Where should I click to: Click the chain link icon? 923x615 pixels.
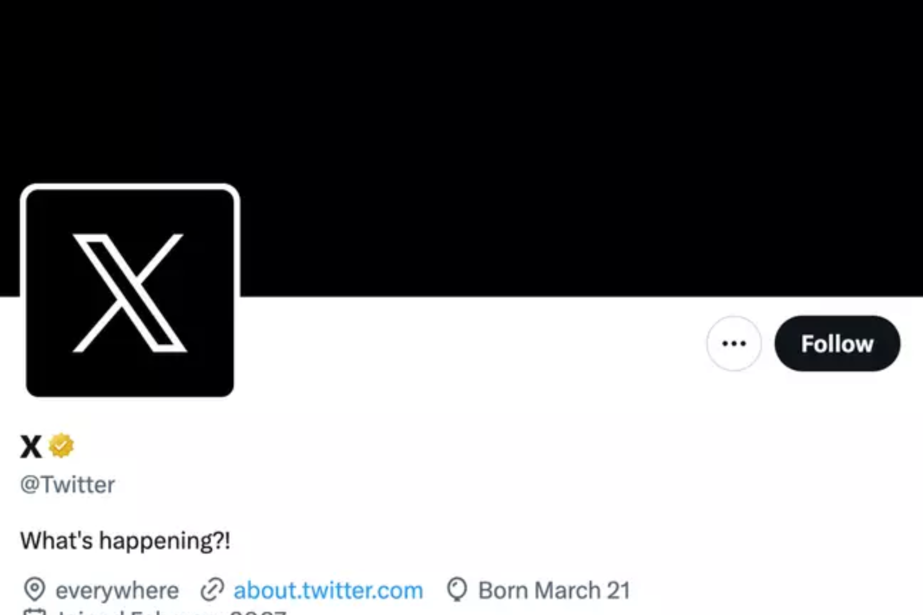tap(212, 590)
